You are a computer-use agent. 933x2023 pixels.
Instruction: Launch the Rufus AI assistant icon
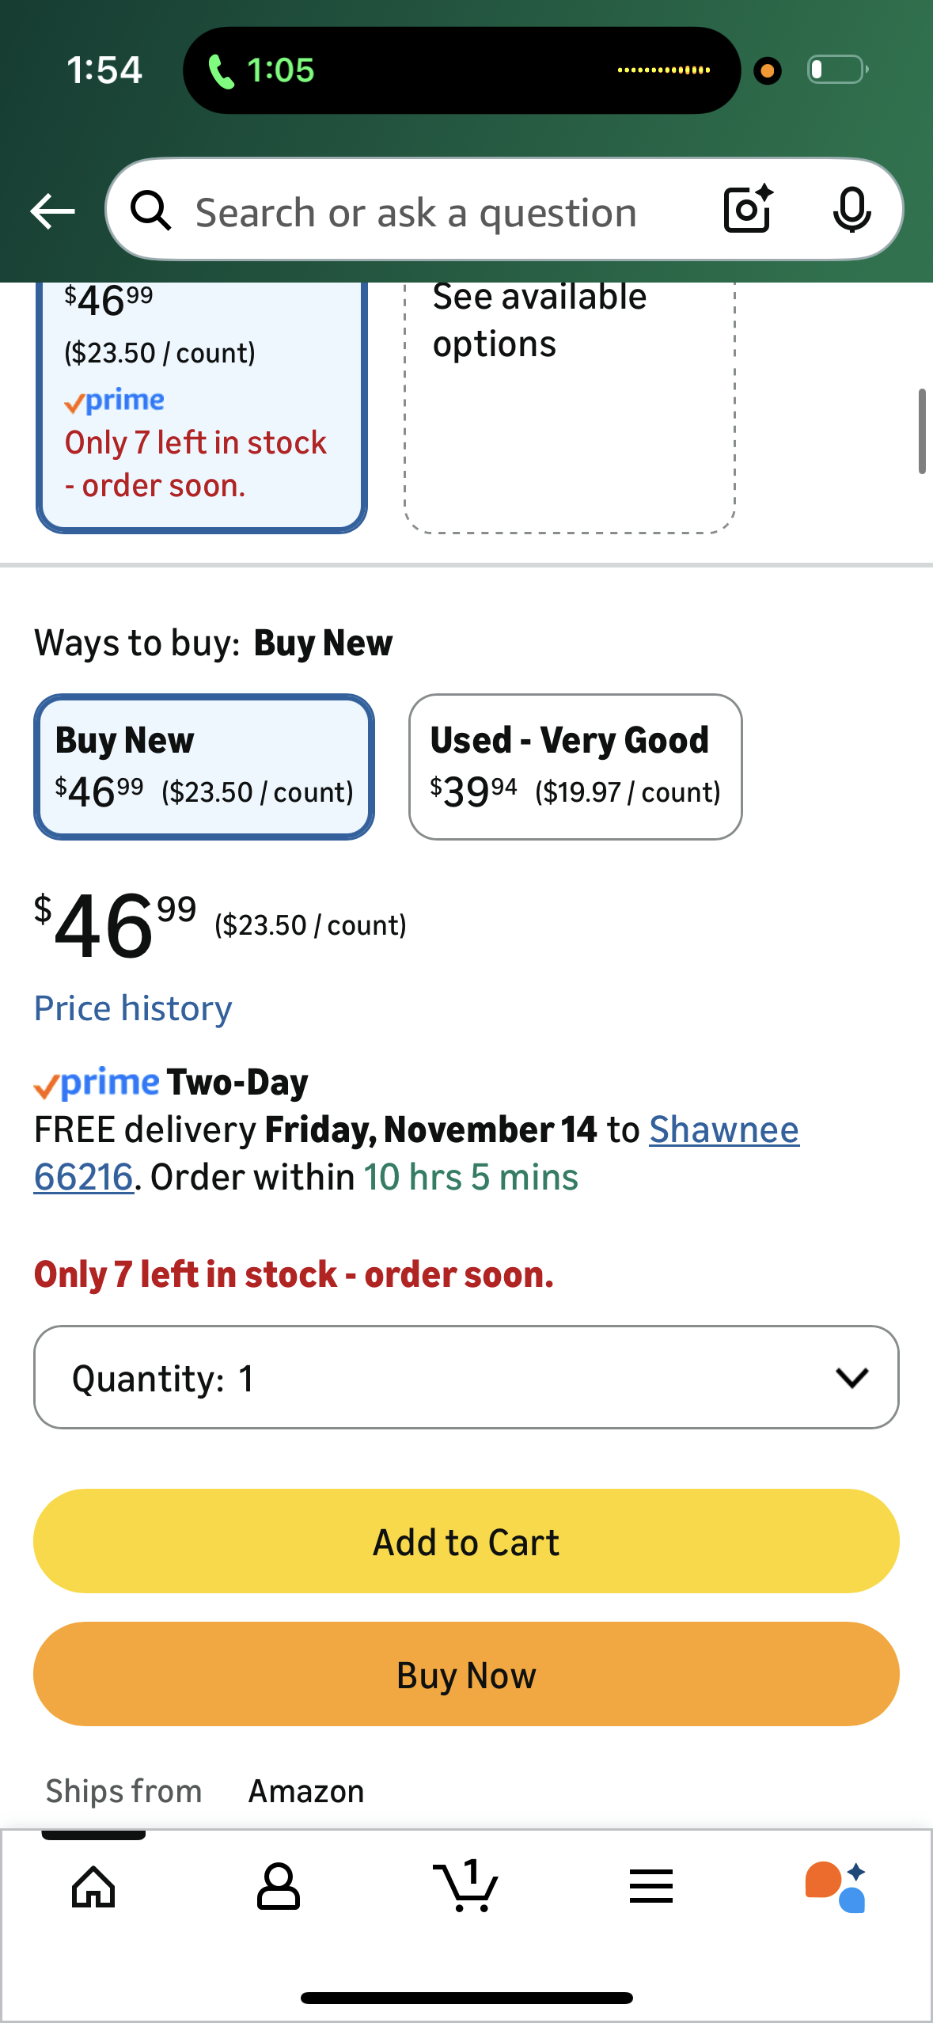836,1886
